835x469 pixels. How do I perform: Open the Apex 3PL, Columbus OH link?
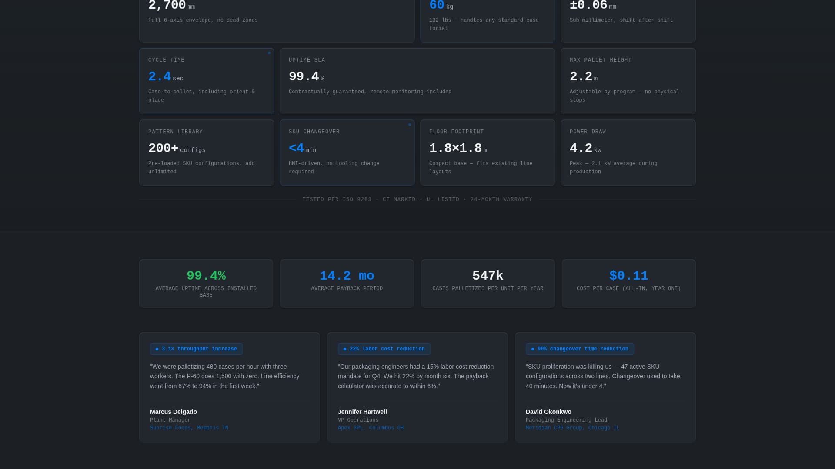(x=371, y=428)
